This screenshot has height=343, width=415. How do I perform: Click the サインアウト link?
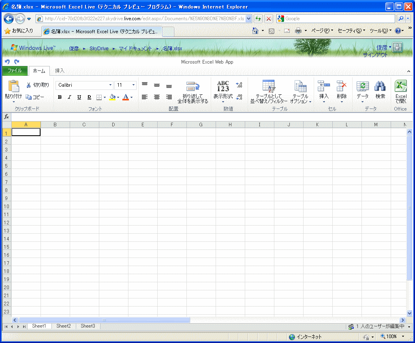coord(375,55)
